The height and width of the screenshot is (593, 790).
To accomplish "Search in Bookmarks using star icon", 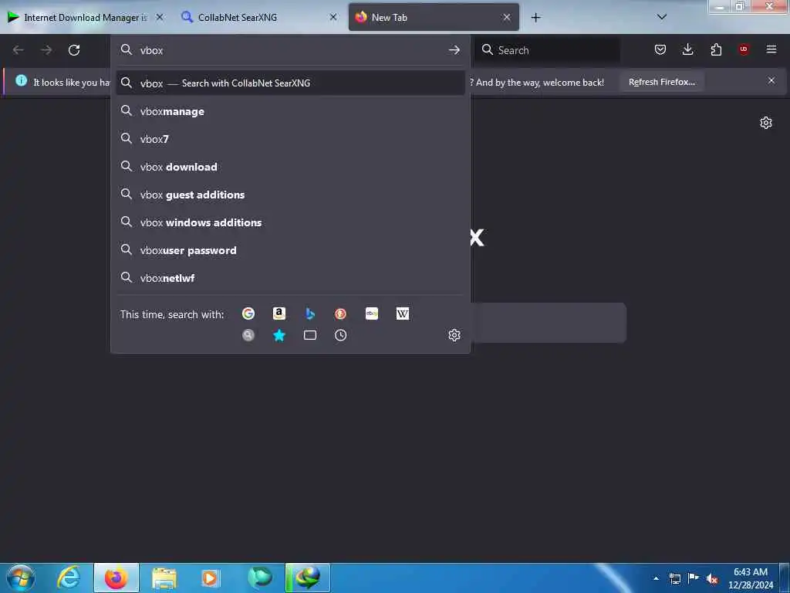I will point(279,335).
